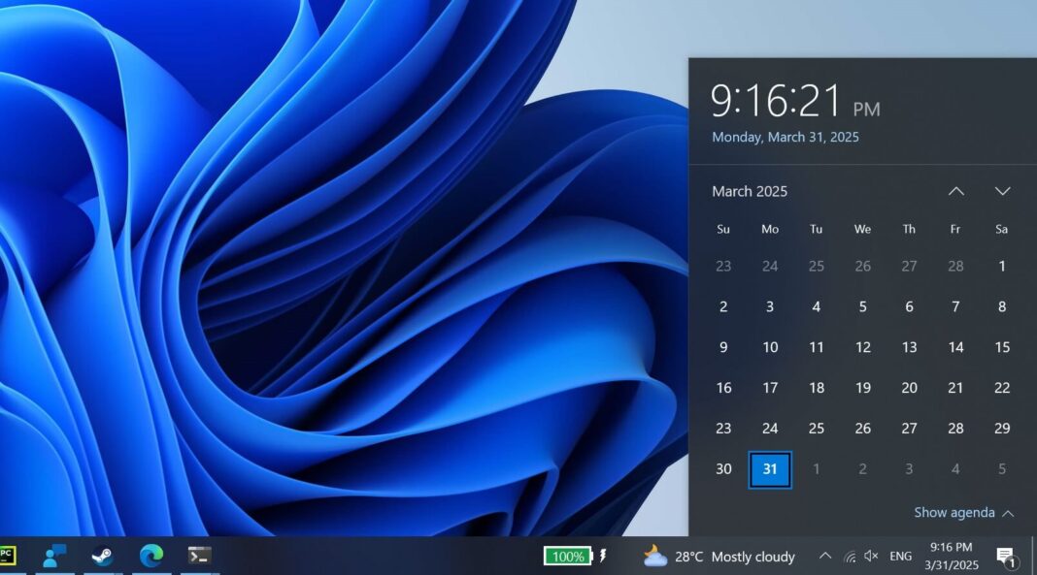Viewport: 1037px width, 575px height.
Task: Select the highlighted date 31 in the calendar
Action: (x=770, y=468)
